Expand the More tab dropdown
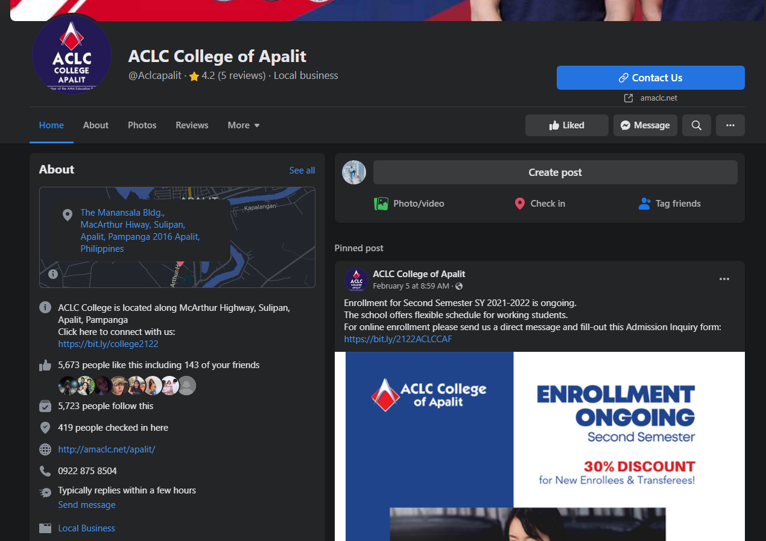This screenshot has width=766, height=541. [x=244, y=125]
